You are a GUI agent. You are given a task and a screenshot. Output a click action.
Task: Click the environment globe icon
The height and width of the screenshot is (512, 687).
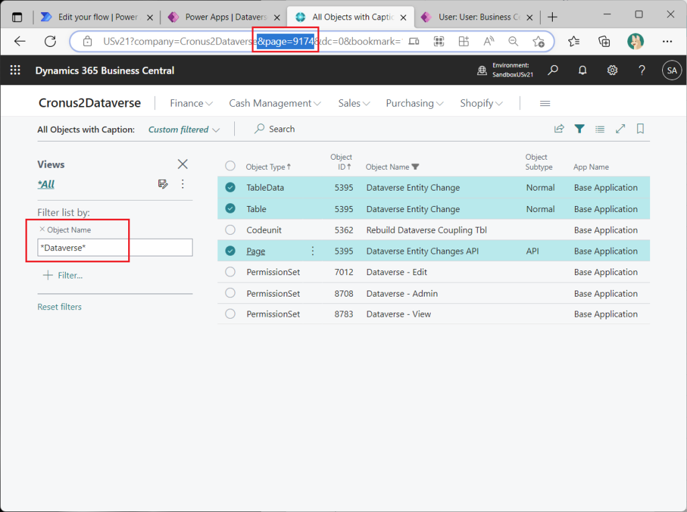tap(482, 70)
